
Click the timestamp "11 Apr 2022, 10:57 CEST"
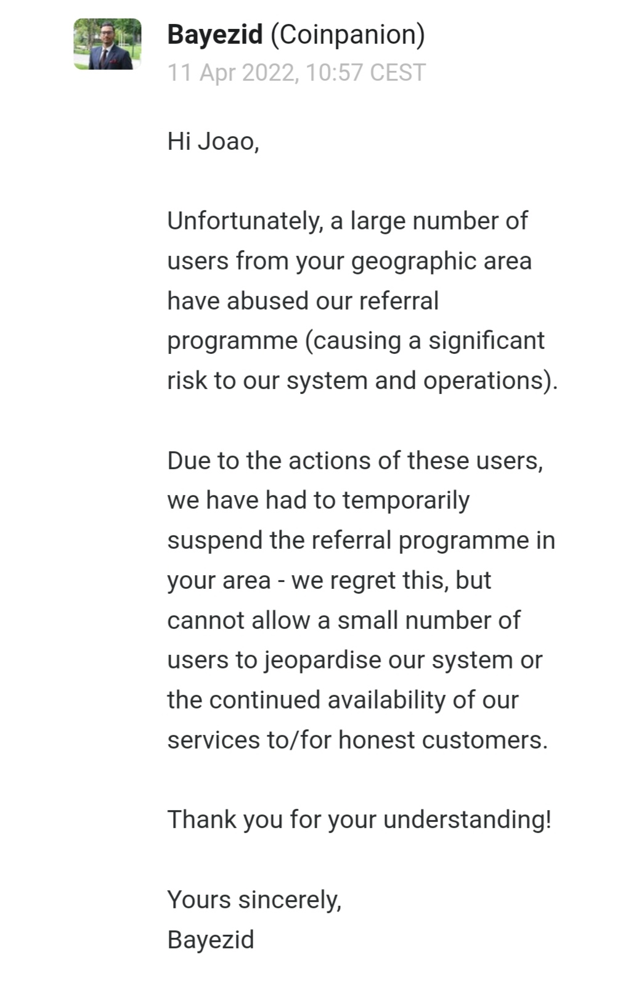point(296,73)
